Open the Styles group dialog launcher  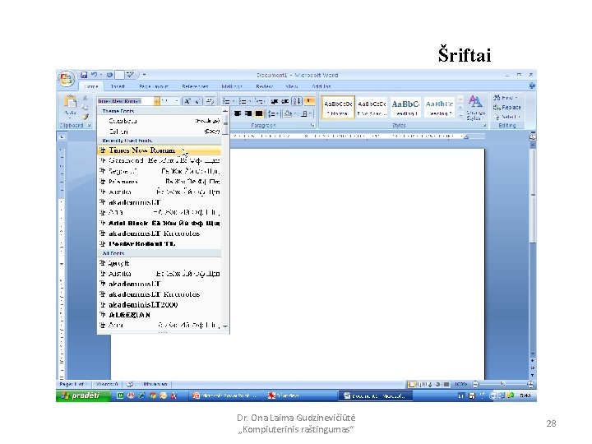(x=484, y=125)
